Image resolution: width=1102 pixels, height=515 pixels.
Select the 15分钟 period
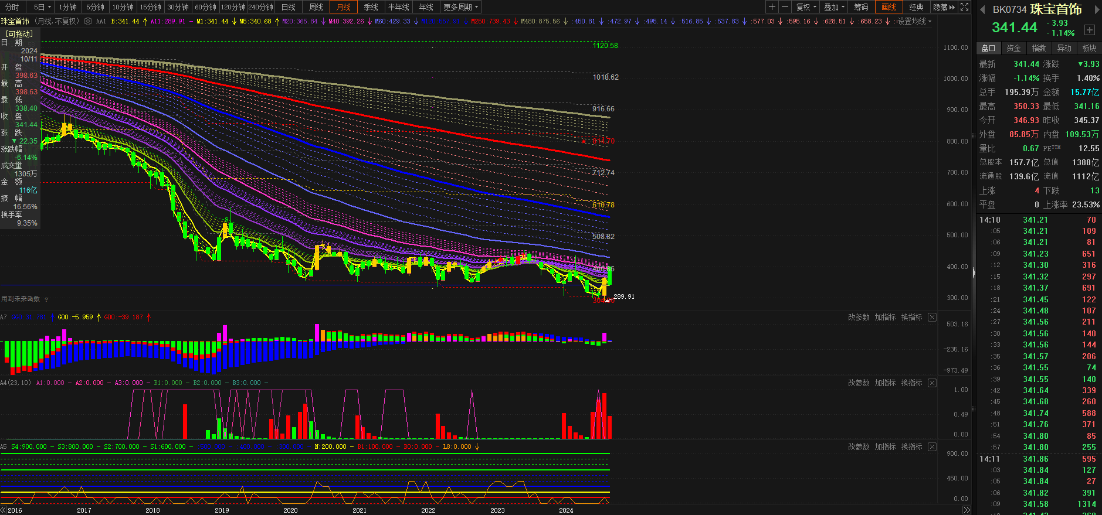(x=150, y=7)
